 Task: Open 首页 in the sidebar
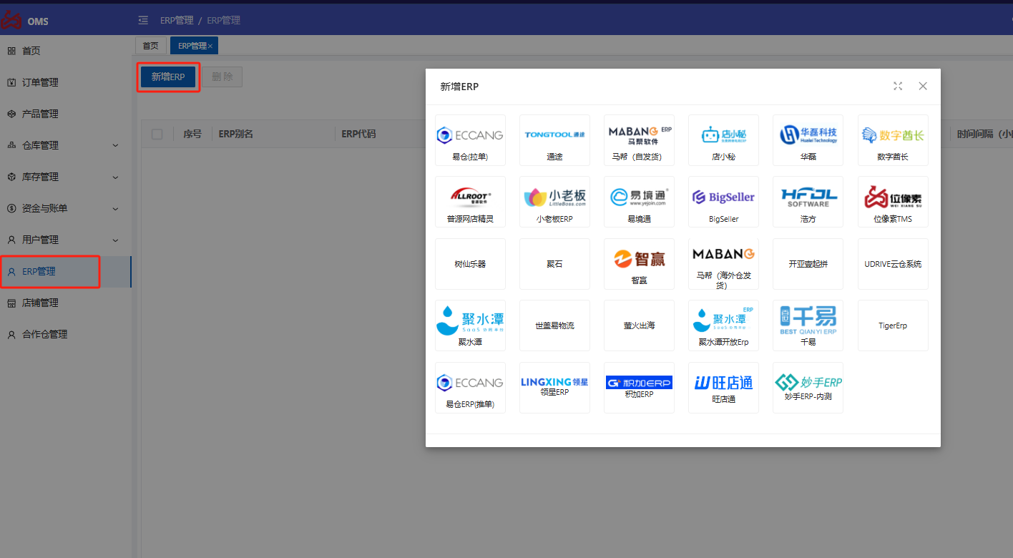[66, 51]
